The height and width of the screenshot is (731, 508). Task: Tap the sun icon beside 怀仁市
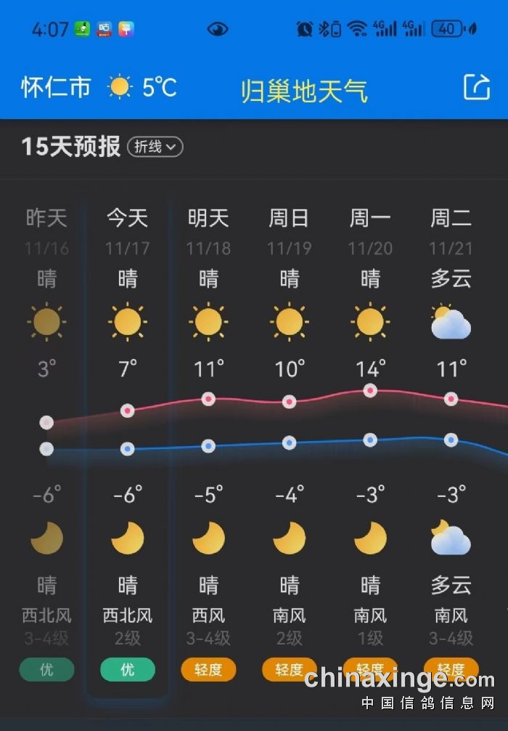click(x=120, y=87)
